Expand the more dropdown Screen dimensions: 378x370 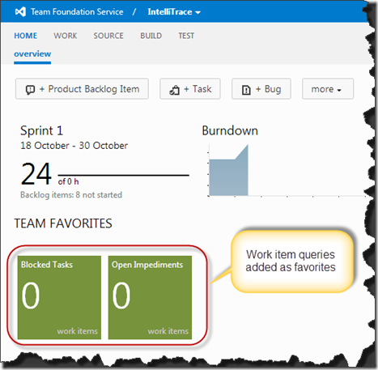[x=328, y=89]
